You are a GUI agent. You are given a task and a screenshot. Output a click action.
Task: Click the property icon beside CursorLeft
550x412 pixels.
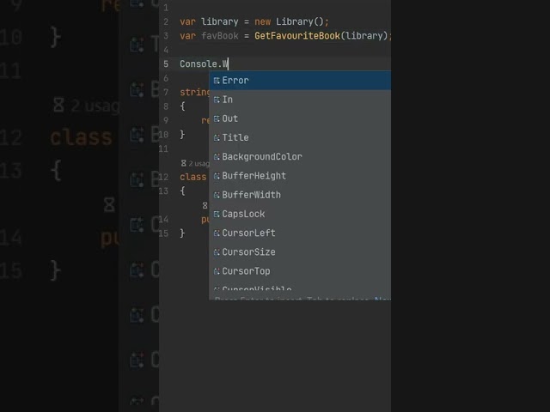[x=217, y=233]
